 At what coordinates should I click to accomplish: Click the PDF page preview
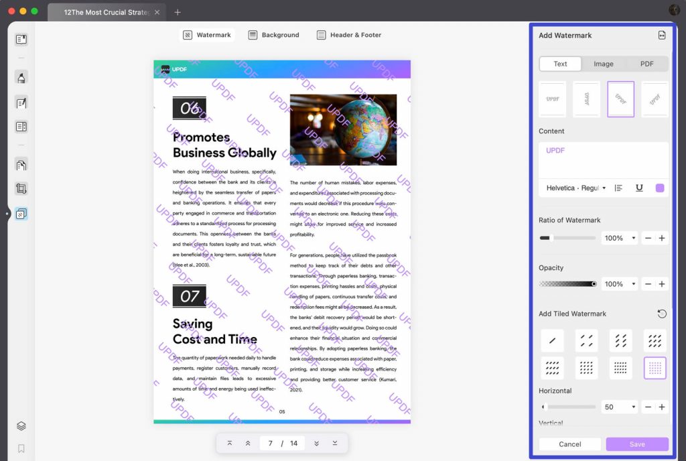click(x=282, y=242)
